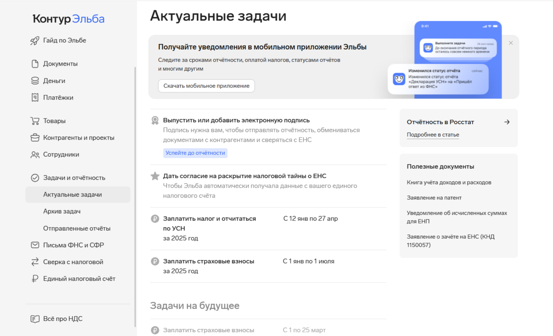Click the rocket icon for Гайд по Эльбе
553x336 pixels.
click(35, 40)
